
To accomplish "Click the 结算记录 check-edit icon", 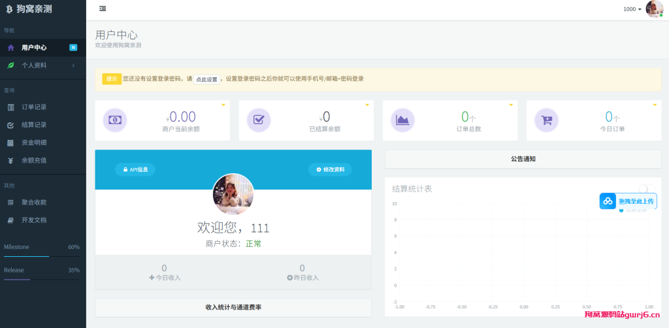I will 10,125.
